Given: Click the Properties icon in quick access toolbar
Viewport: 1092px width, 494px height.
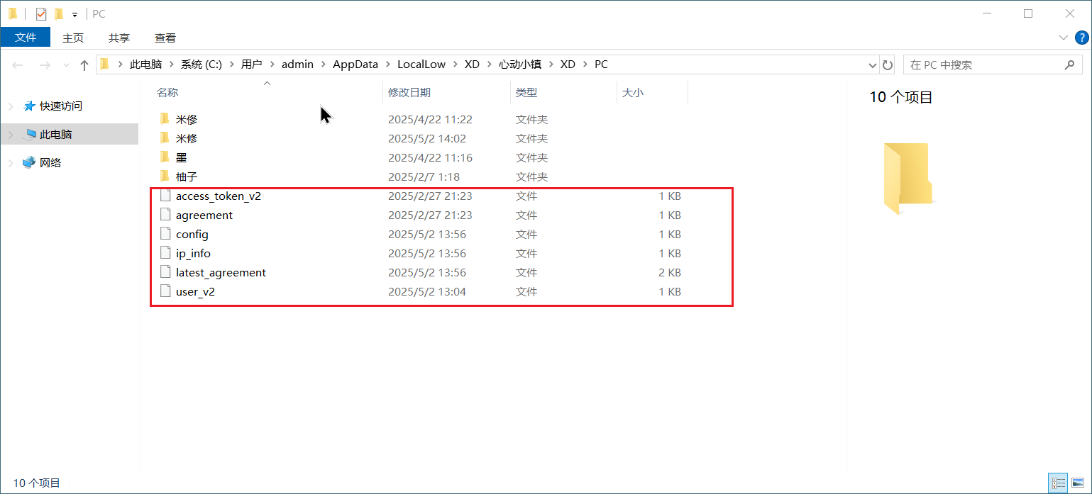Looking at the screenshot, I should point(40,13).
